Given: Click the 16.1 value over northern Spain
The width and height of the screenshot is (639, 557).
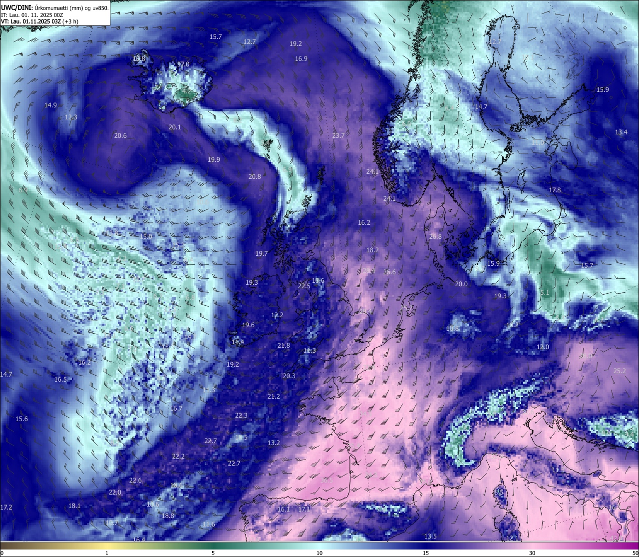Looking at the screenshot, I should 284,509.
